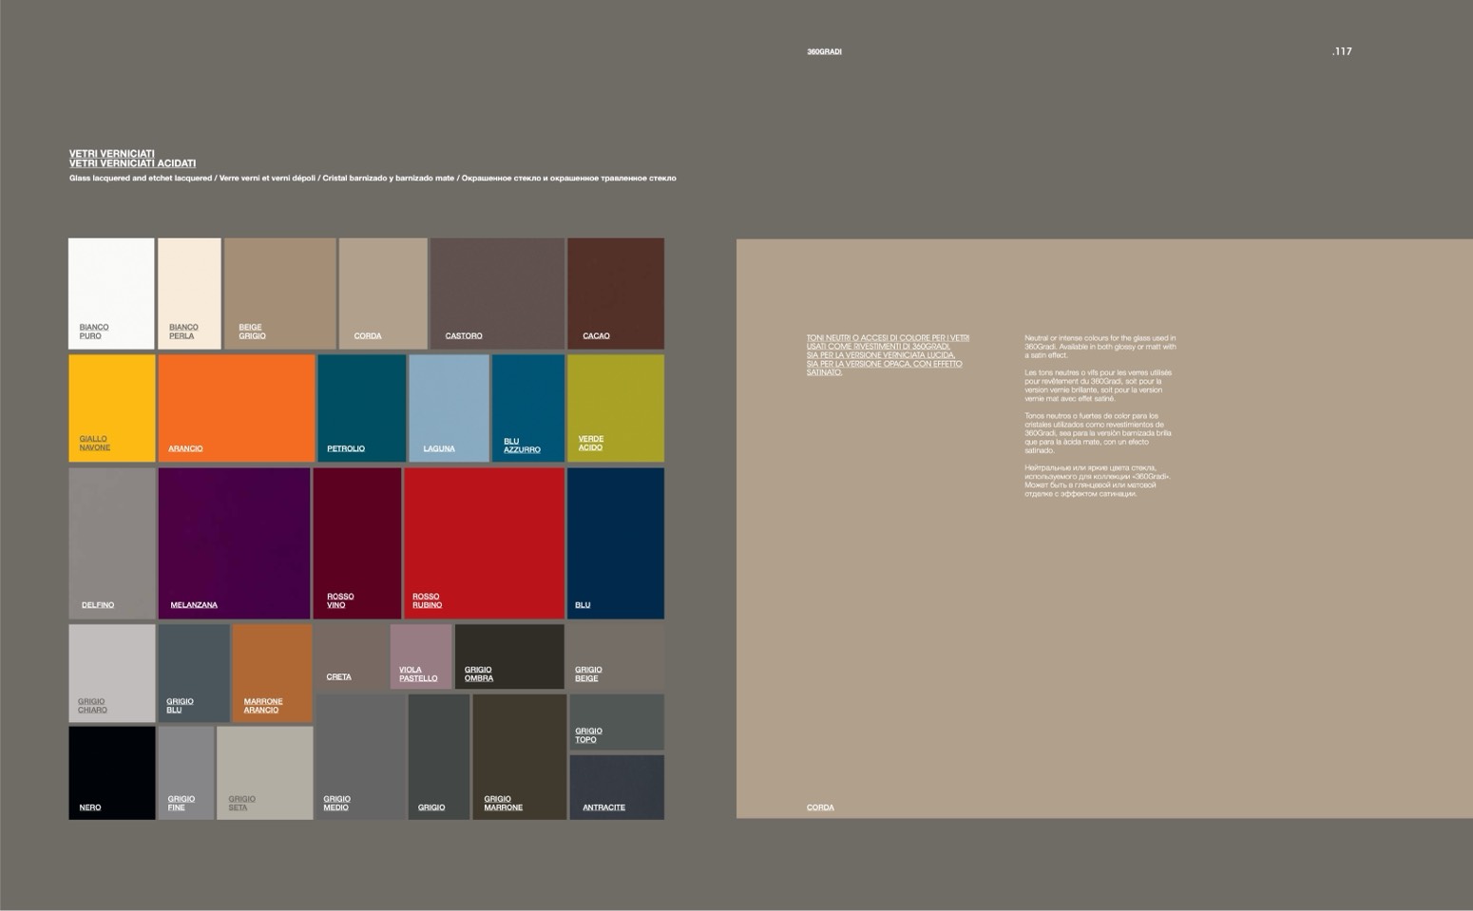1473x911 pixels.
Task: Pick the Marrone Arancio swatch
Action: 272,673
